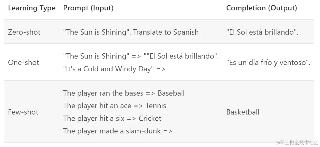Select the One-shot row label
Screen dimensions: 320x147
tap(24, 63)
